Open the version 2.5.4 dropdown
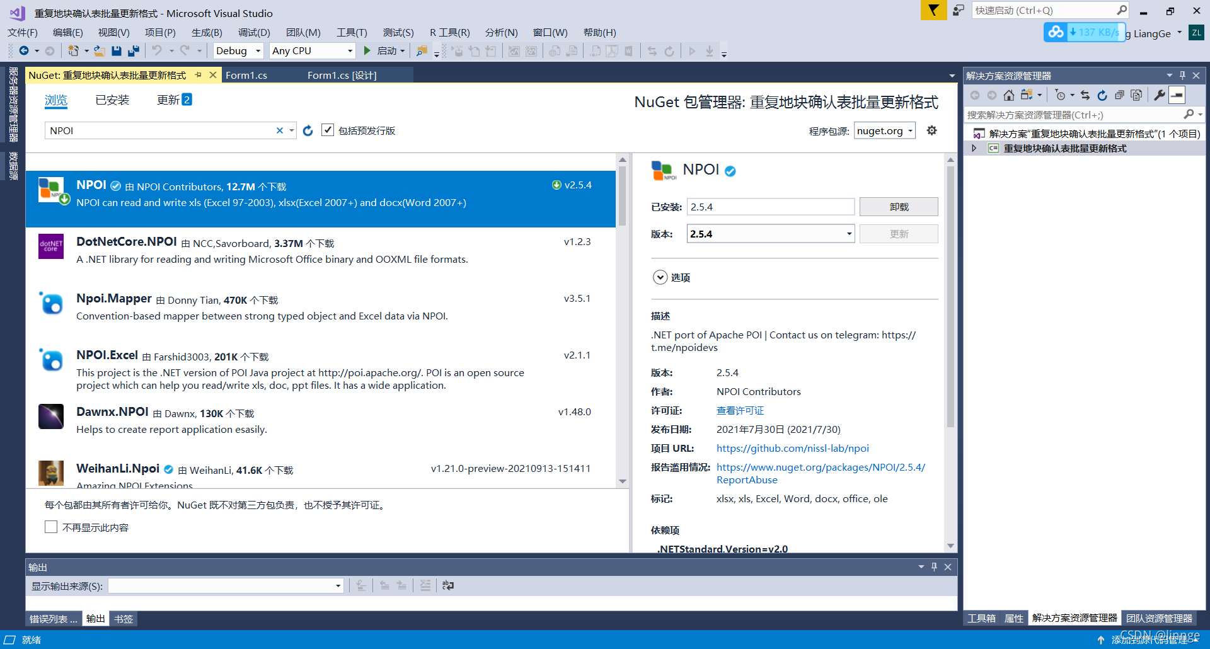1210x649 pixels. click(771, 234)
